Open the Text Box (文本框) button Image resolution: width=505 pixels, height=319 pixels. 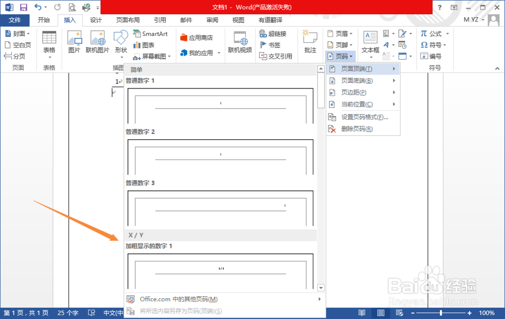pyautogui.click(x=370, y=45)
